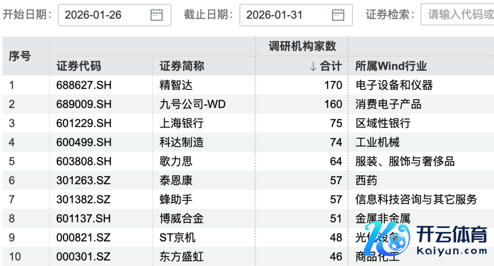494x266 pixels.
Task: Open stock code 301382.SZ
Action: (x=83, y=200)
